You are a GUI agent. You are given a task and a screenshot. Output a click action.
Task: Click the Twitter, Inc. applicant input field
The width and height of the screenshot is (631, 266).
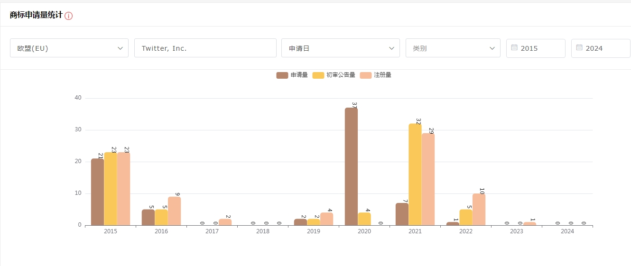tap(205, 48)
